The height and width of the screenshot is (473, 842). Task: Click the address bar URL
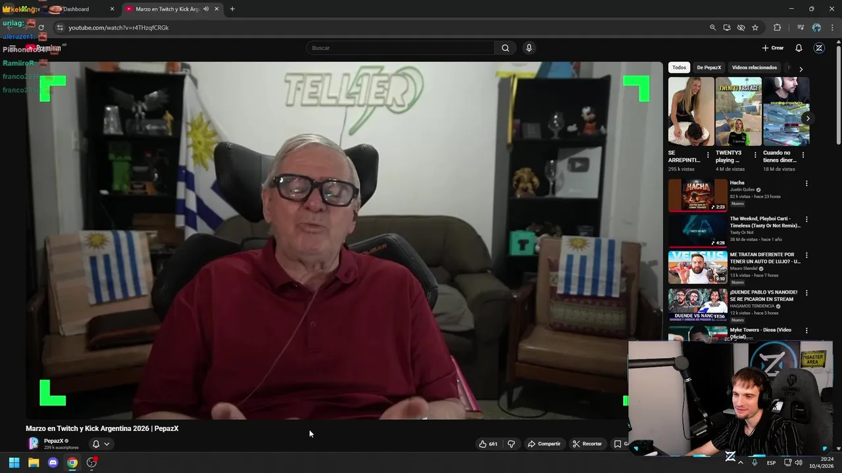pos(118,28)
